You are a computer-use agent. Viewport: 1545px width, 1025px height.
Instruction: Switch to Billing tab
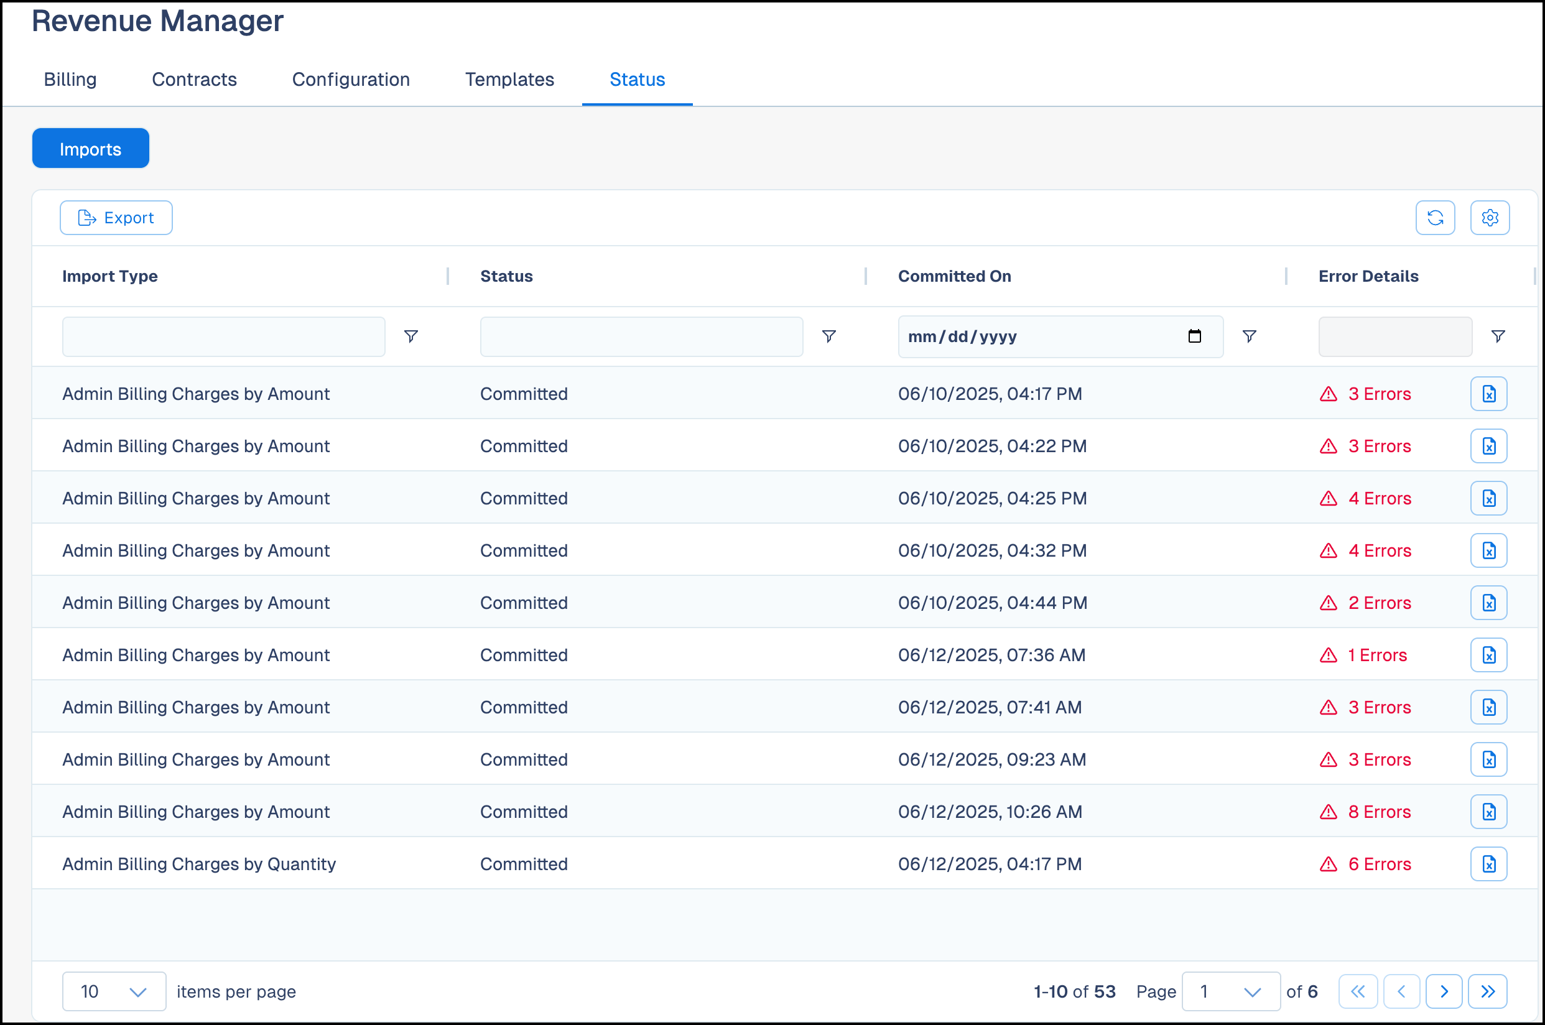(70, 79)
